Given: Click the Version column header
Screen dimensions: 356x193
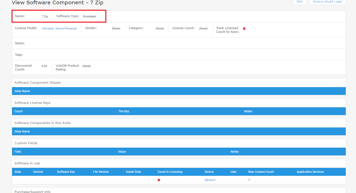Looking at the screenshot, I should click(38, 172).
